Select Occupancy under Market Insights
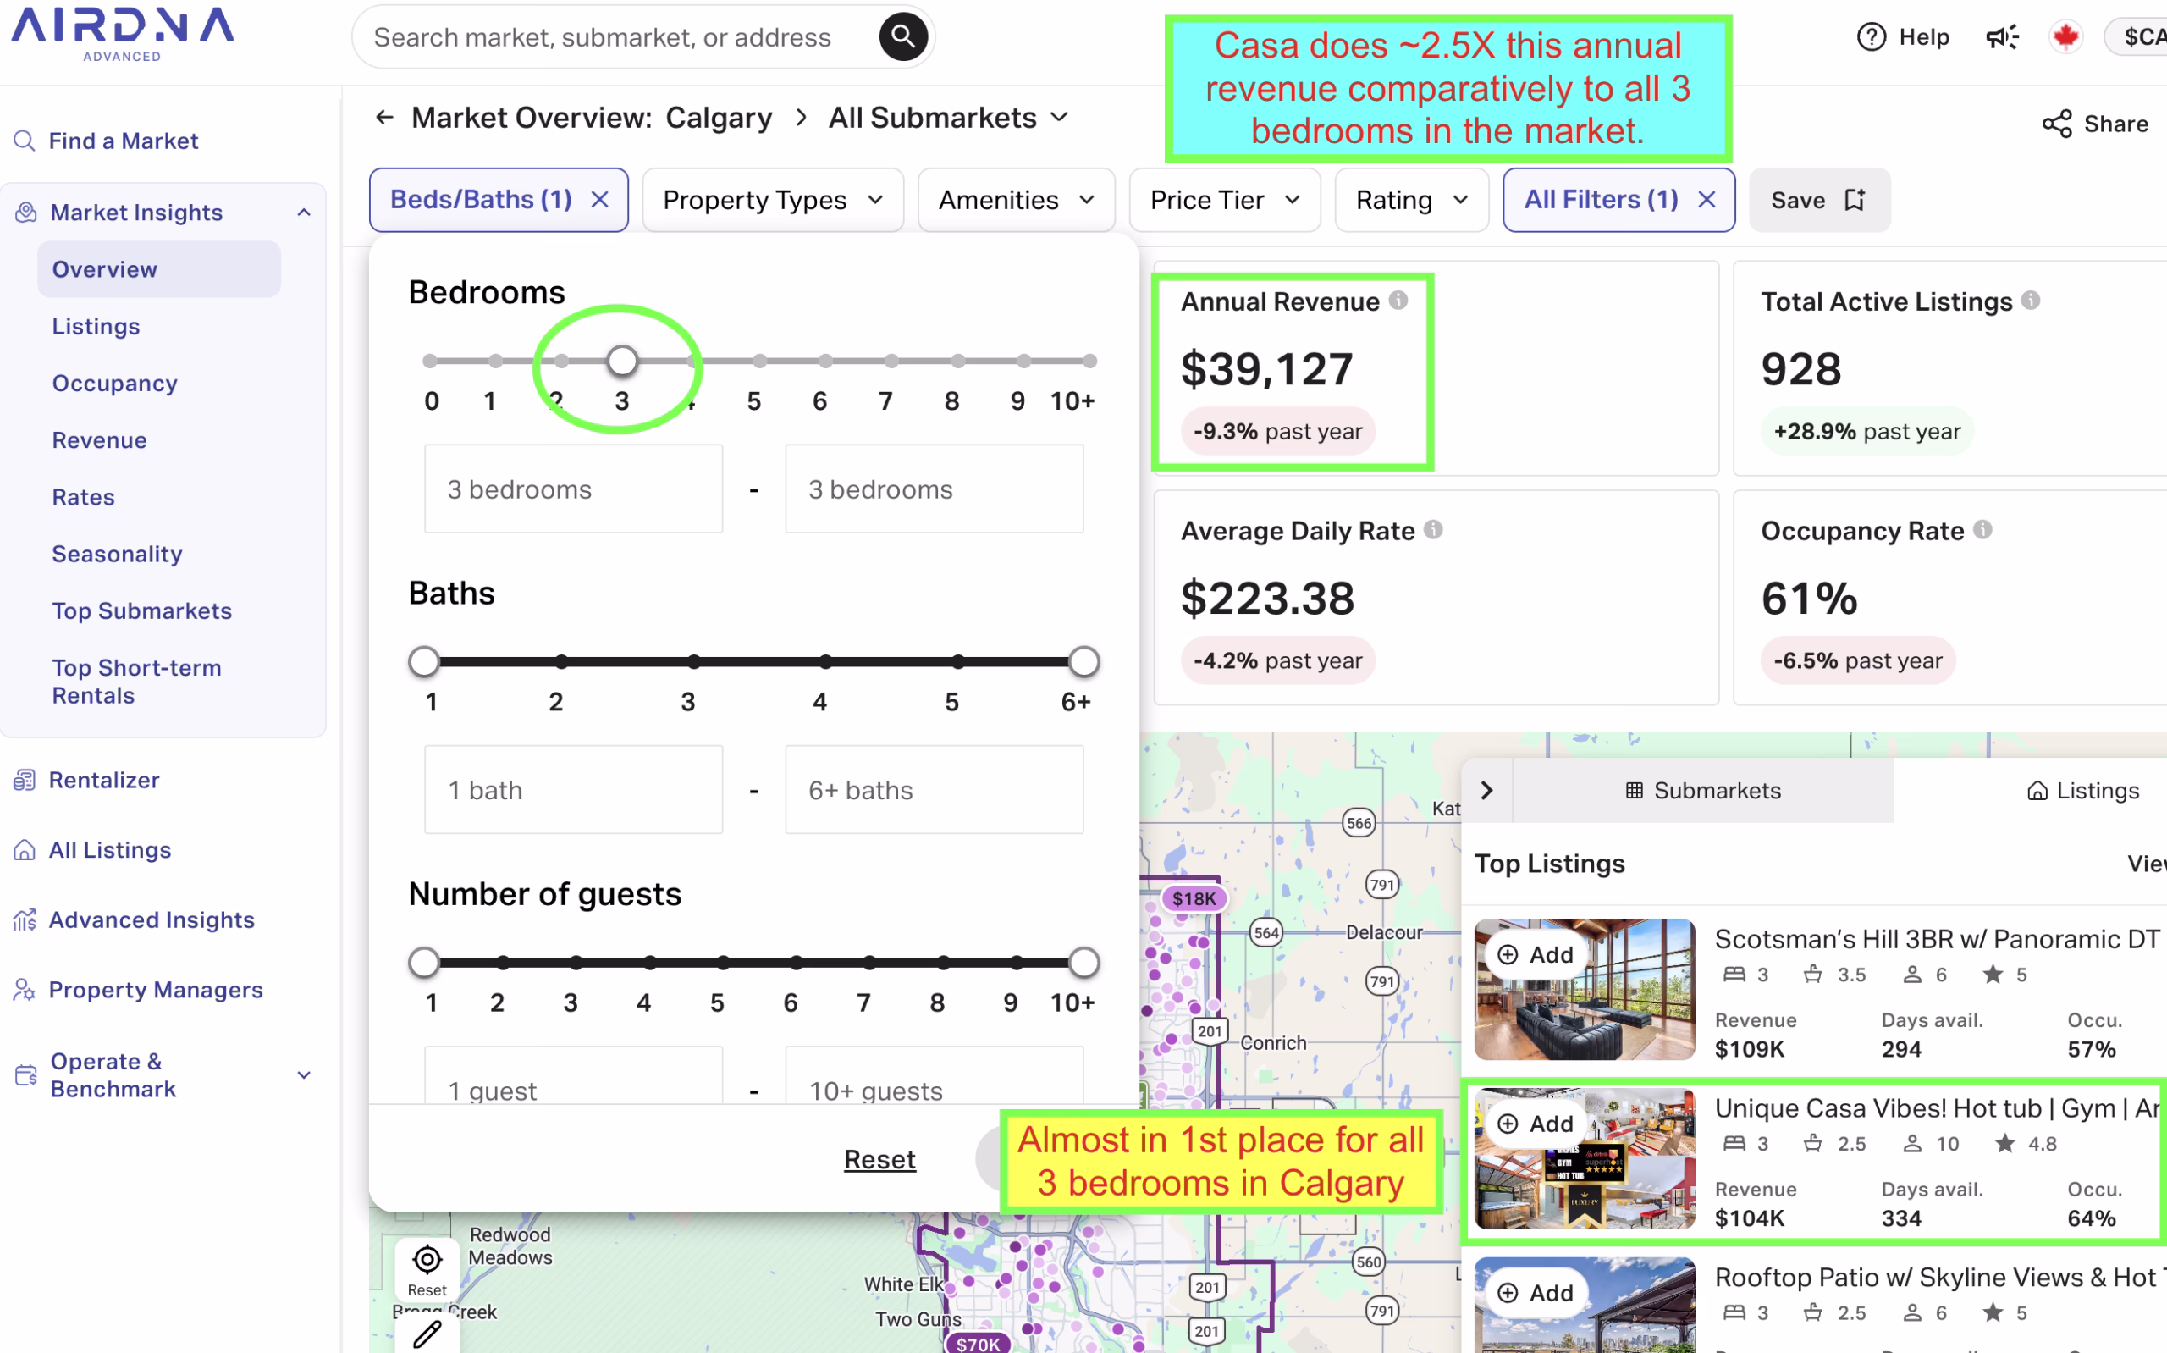Viewport: 2167px width, 1353px height. point(114,383)
